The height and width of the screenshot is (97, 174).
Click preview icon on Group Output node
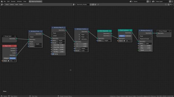pos(170,31)
